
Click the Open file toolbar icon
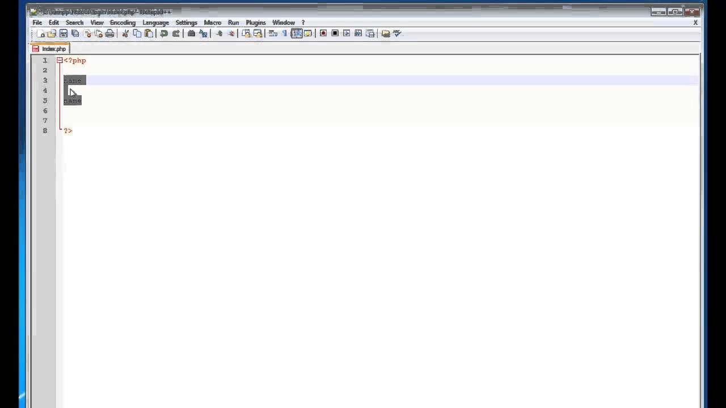coord(52,33)
